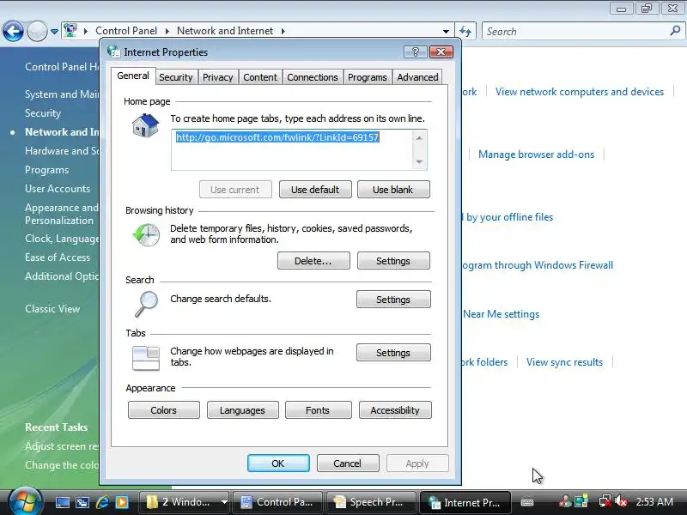
Task: Click the Search magnifying glass icon
Action: pyautogui.click(x=146, y=304)
